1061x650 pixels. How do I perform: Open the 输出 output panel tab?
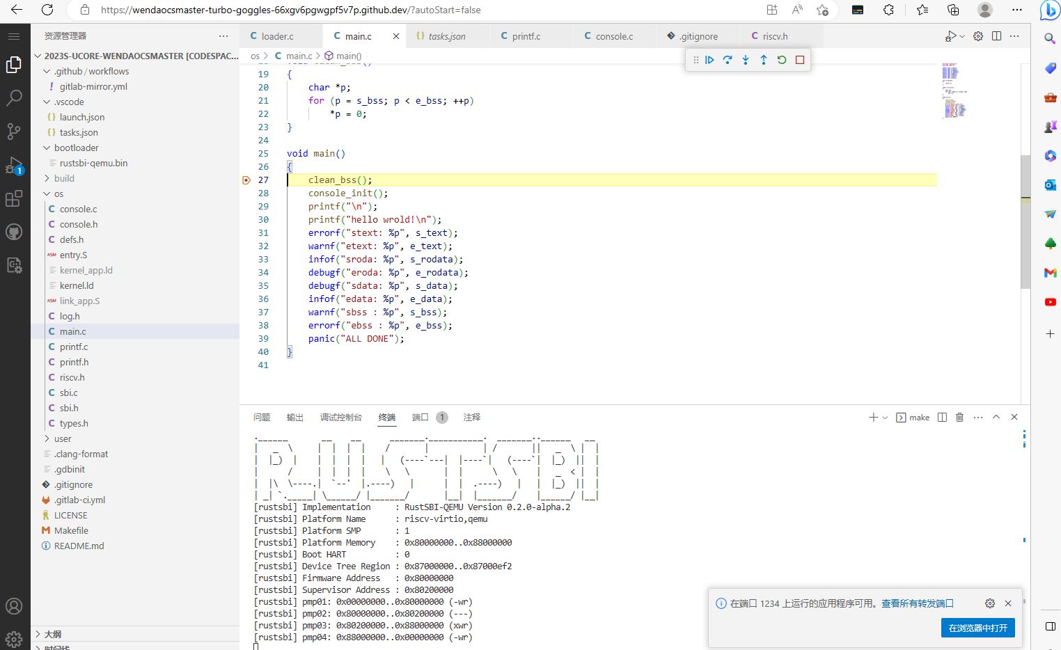pyautogui.click(x=295, y=418)
